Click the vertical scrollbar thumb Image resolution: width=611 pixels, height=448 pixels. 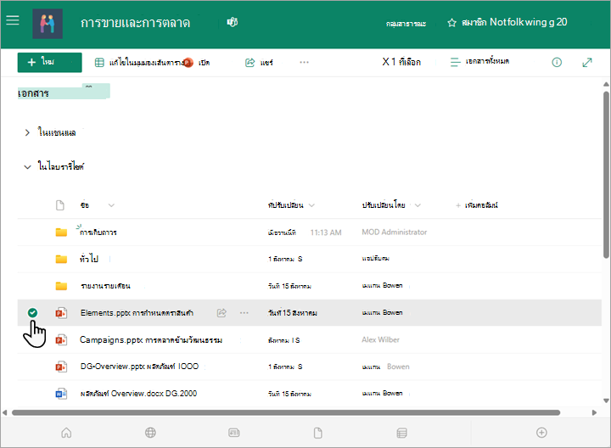(606, 175)
